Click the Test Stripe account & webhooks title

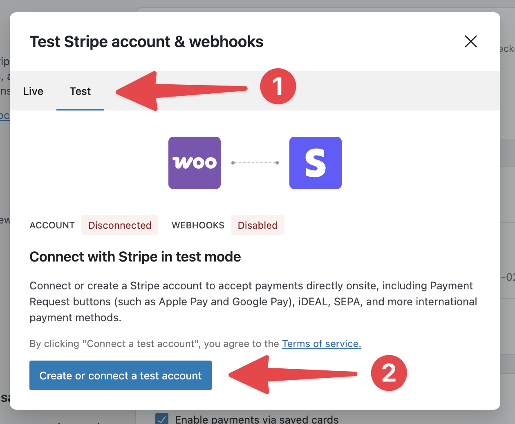[x=146, y=42]
